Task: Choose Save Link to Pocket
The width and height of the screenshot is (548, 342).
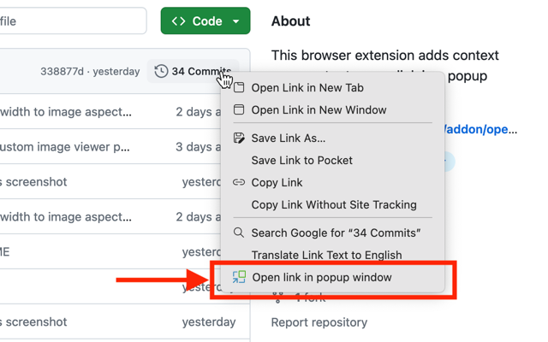Action: (x=301, y=160)
